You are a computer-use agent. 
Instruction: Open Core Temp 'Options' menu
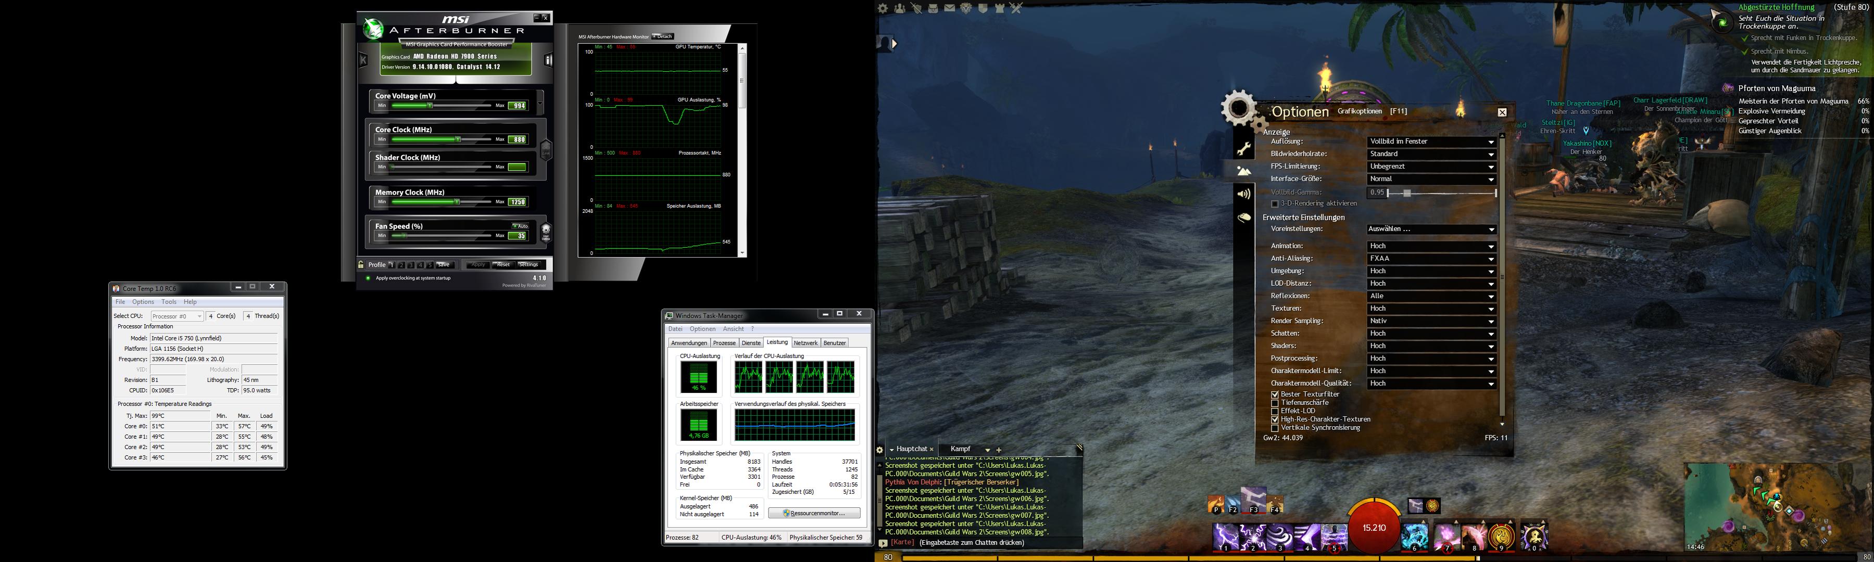(x=143, y=302)
